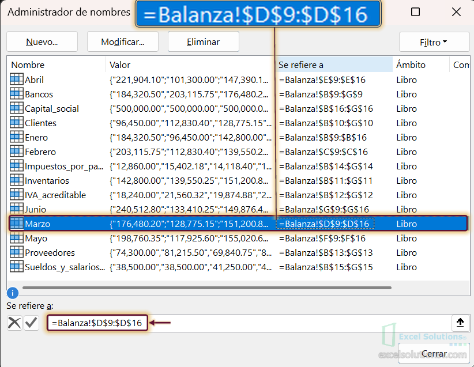Sort by the Ámbito column header

click(421, 65)
